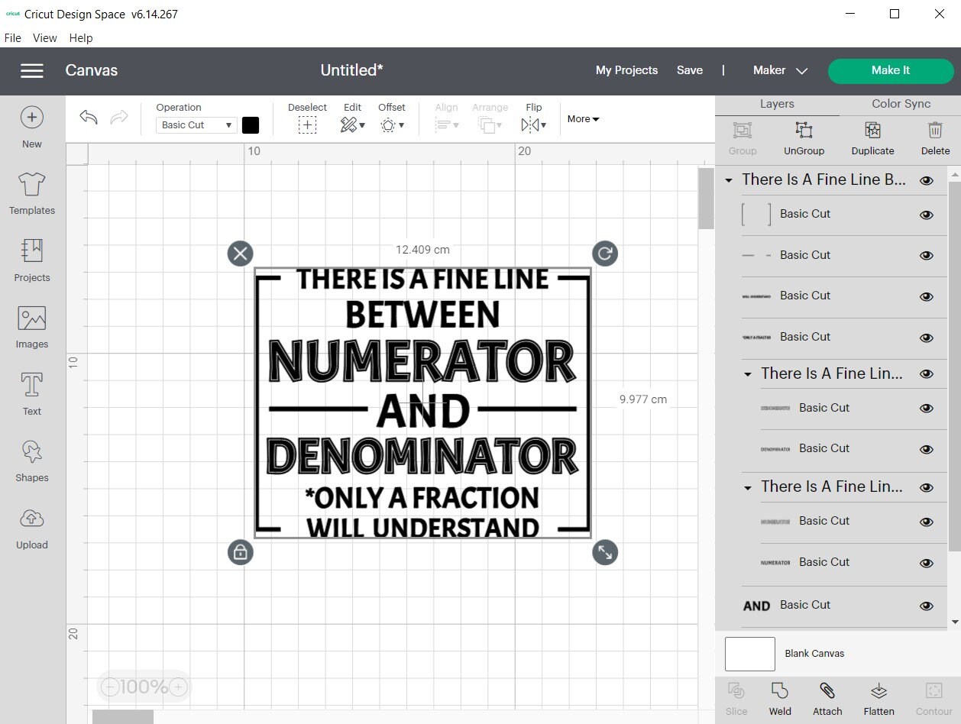
Task: Hide the 'There Is A Fine Line B...' group
Action: coord(926,180)
